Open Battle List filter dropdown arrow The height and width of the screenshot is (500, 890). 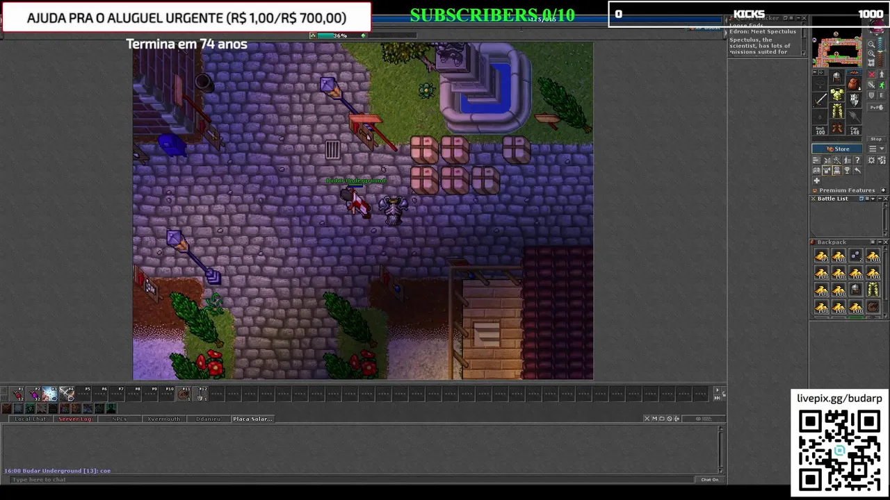pos(873,199)
